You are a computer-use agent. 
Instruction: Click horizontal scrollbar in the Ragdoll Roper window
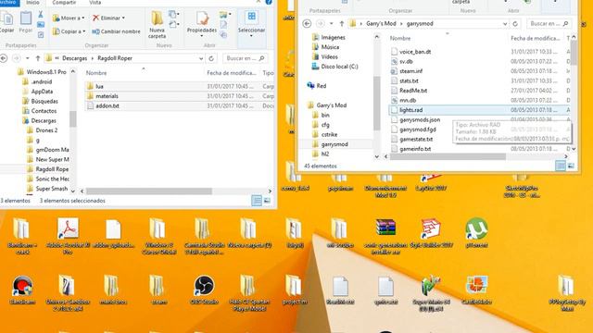tap(149, 191)
